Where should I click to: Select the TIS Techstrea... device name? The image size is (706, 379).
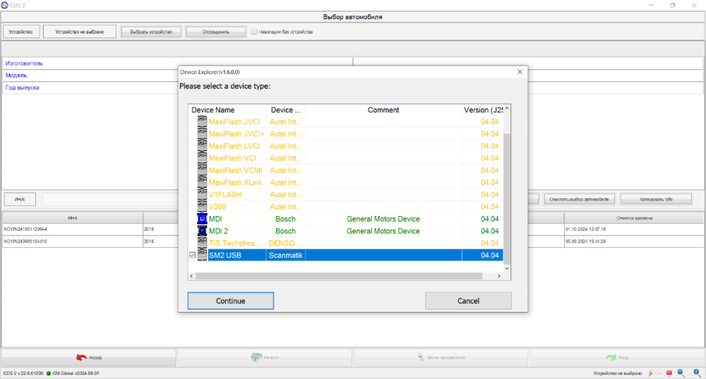234,243
